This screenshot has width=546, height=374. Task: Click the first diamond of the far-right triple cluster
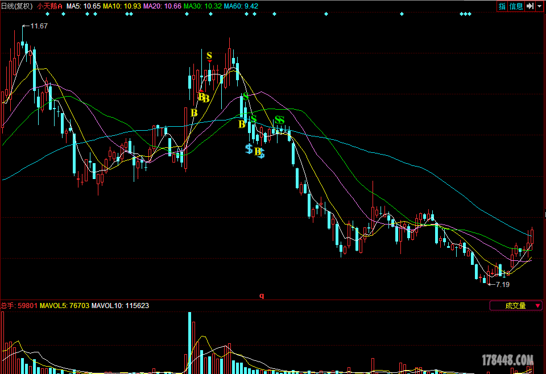(x=461, y=14)
